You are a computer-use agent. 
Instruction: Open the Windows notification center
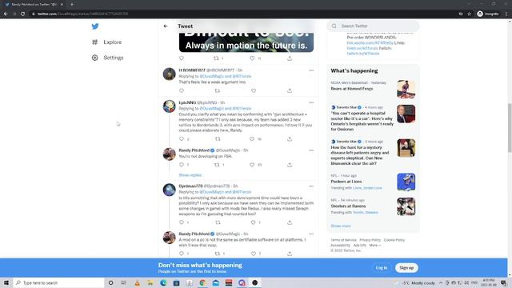point(504,282)
